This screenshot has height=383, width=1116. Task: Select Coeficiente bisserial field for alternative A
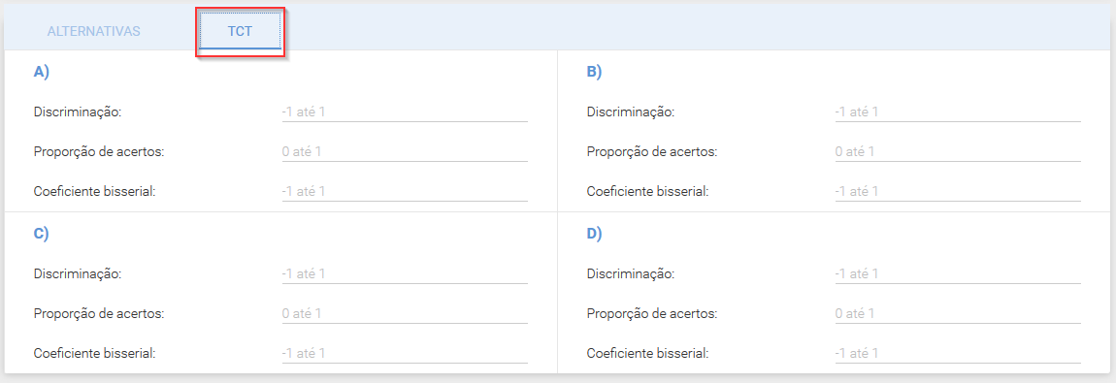(405, 192)
